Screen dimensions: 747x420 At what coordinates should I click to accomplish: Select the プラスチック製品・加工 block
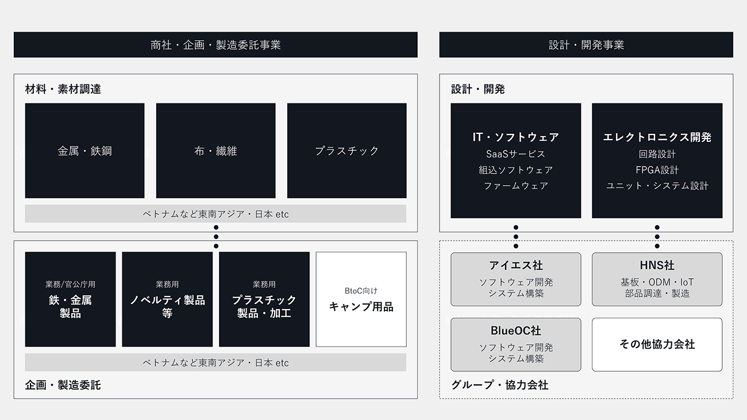click(x=264, y=298)
